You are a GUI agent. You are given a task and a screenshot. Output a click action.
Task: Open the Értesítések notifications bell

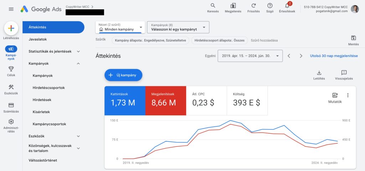287,6
